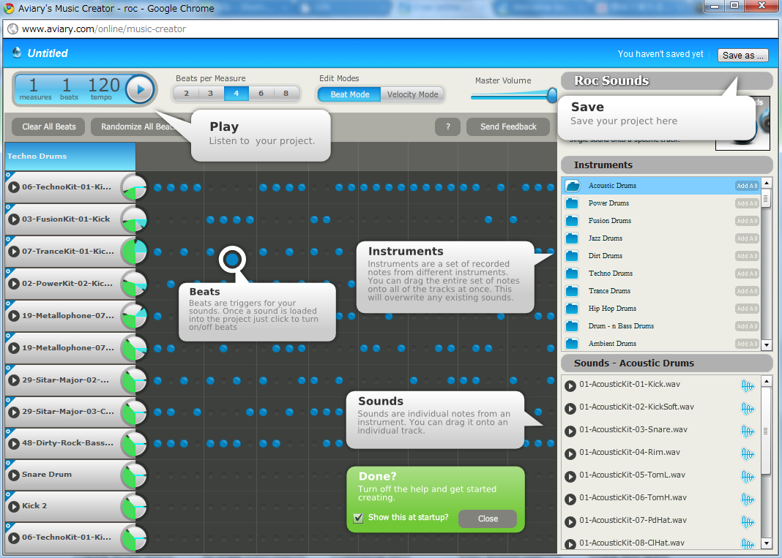782x558 pixels.
Task: Uncheck Show this at startup checkbox
Action: tap(358, 518)
